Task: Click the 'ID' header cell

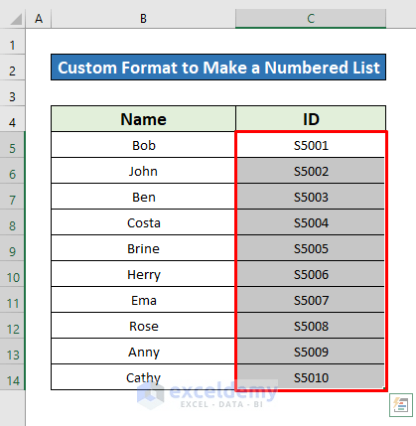Action: [x=311, y=119]
